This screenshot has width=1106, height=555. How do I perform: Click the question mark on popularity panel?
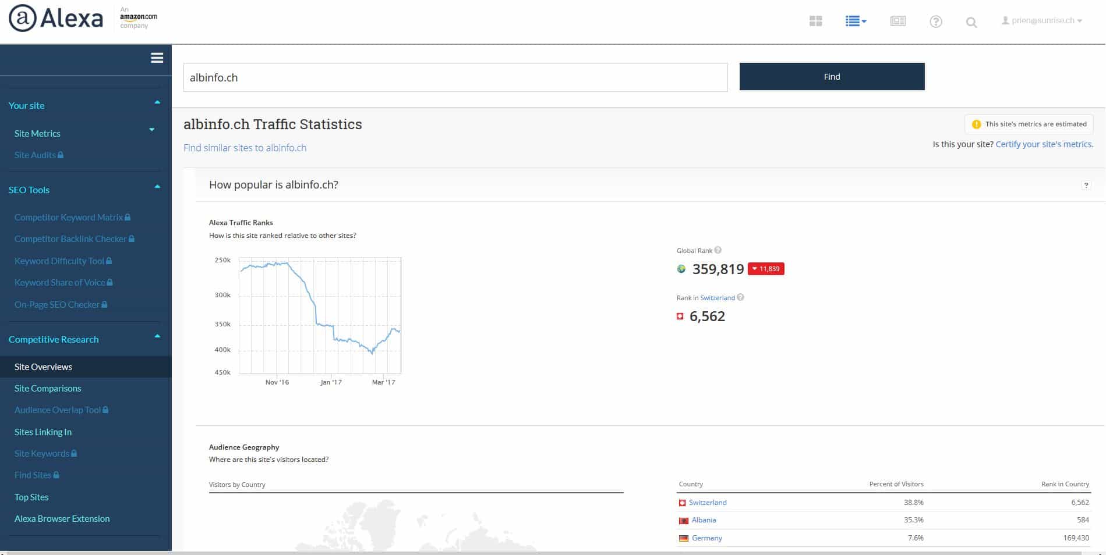[x=1086, y=185]
